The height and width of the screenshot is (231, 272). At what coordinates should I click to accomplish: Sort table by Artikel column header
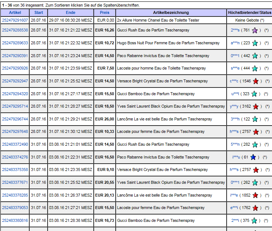[15, 12]
